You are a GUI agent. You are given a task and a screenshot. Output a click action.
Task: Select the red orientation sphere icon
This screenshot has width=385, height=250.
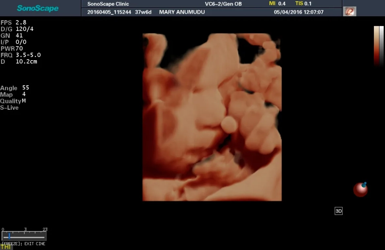pos(360,189)
